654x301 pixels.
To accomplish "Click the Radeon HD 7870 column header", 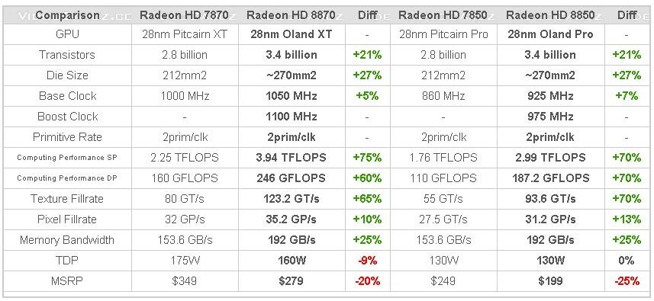I will coord(185,15).
